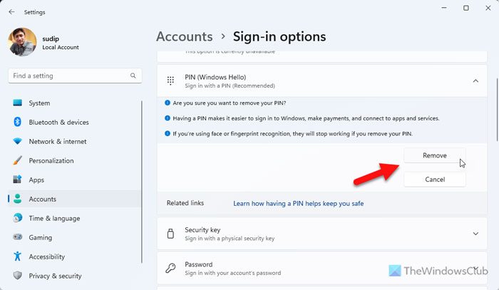Go to Personalization settings
Screen dimensions: 499x290
51,161
